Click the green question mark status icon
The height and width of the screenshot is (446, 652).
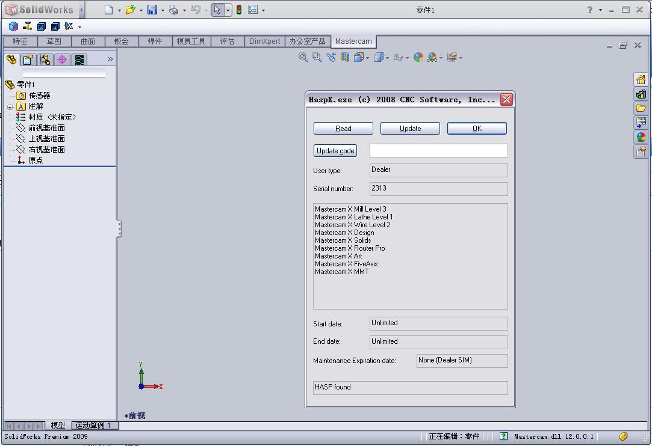point(503,436)
